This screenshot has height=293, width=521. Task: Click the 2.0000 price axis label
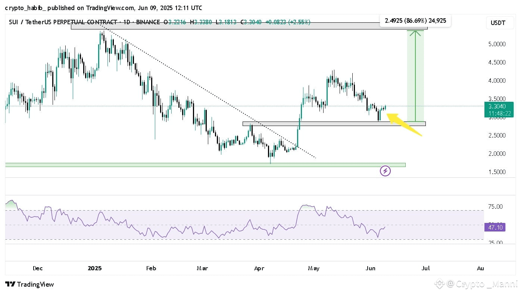coord(497,154)
